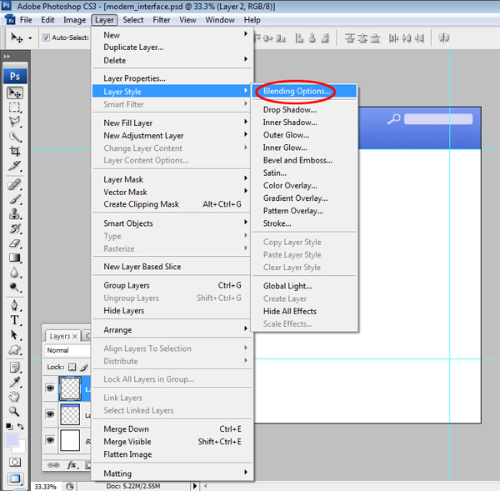The height and width of the screenshot is (491, 500).
Task: Select the top layer thumbnail
Action: pyautogui.click(x=70, y=388)
